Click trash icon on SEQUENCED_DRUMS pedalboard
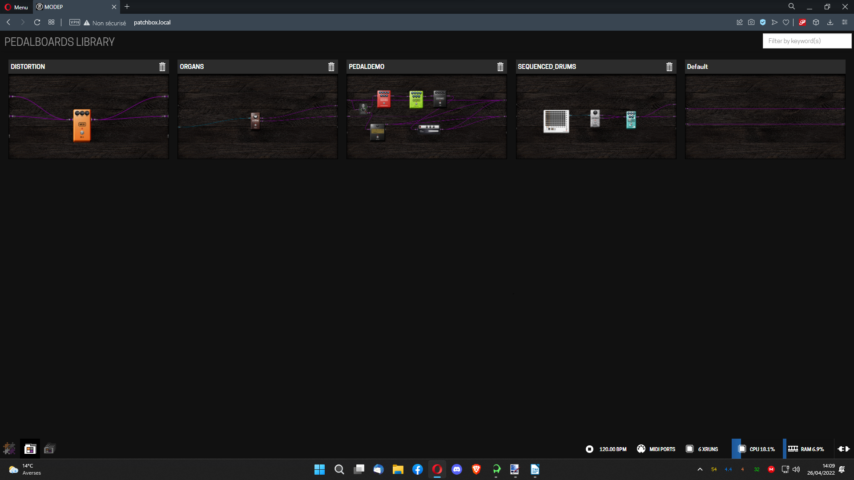 (x=669, y=67)
